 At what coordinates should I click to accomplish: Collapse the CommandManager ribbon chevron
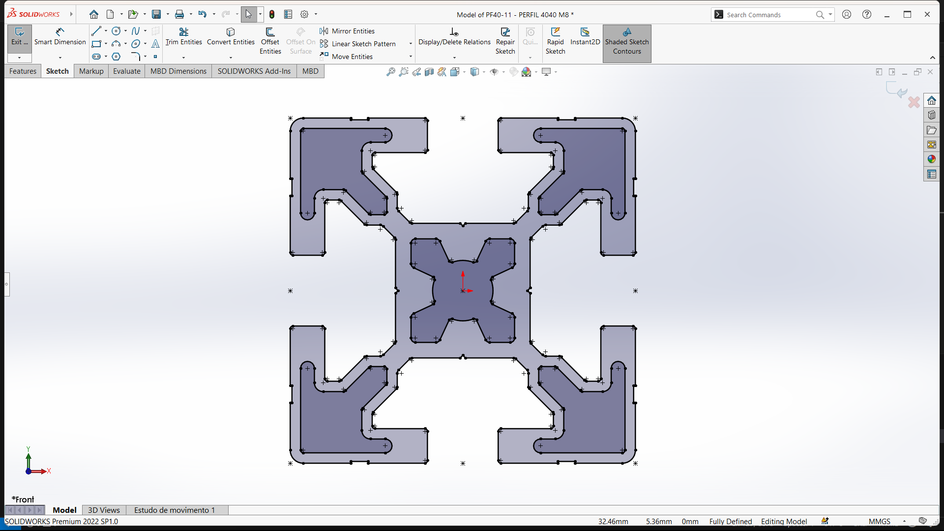(x=932, y=58)
